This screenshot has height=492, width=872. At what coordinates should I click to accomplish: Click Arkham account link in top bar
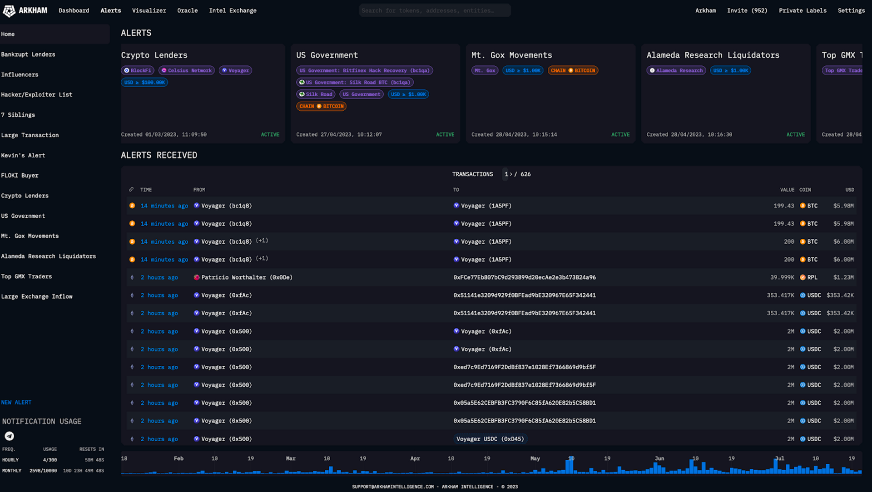tap(705, 10)
